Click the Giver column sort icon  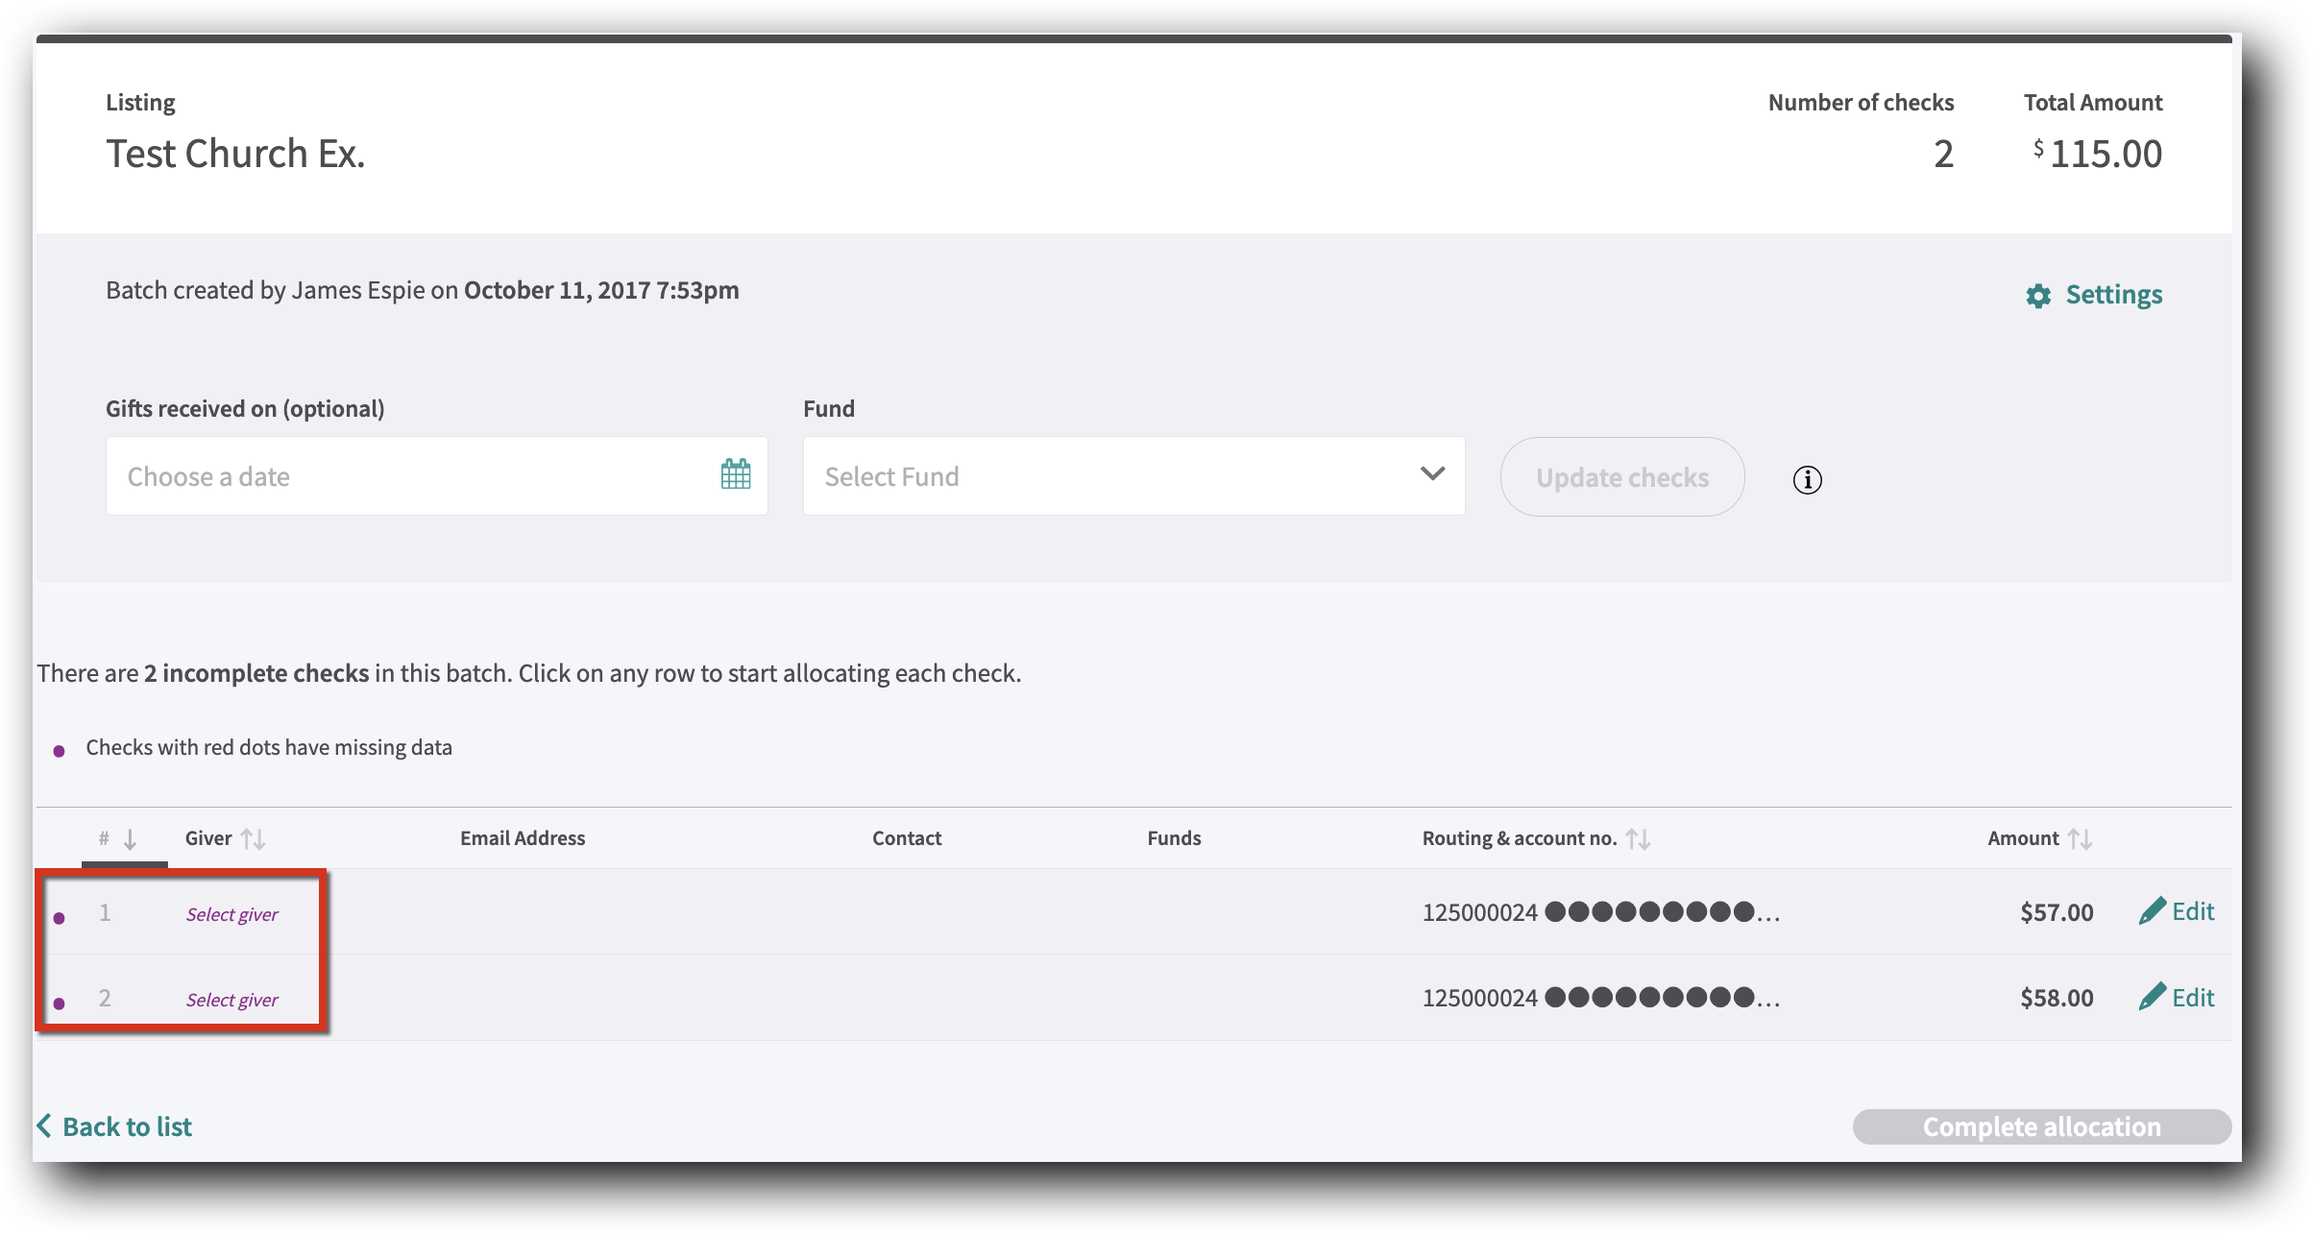click(255, 837)
